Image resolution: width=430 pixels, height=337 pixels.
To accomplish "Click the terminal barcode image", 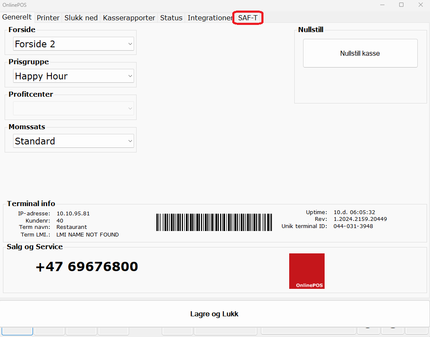I will pyautogui.click(x=214, y=222).
